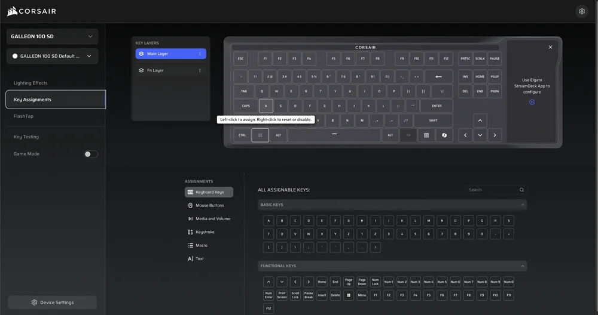Open Main Layer three-dot options menu
The height and width of the screenshot is (315, 598).
pyautogui.click(x=200, y=54)
